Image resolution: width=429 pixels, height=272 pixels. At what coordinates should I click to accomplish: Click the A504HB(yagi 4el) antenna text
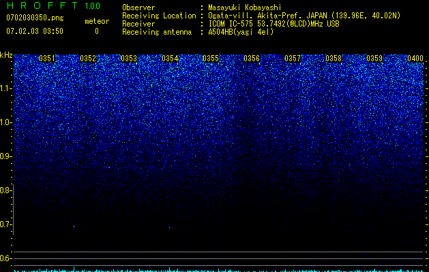241,32
